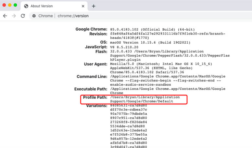Click variation 90a7075b-79dbde5a

click(x=128, y=114)
